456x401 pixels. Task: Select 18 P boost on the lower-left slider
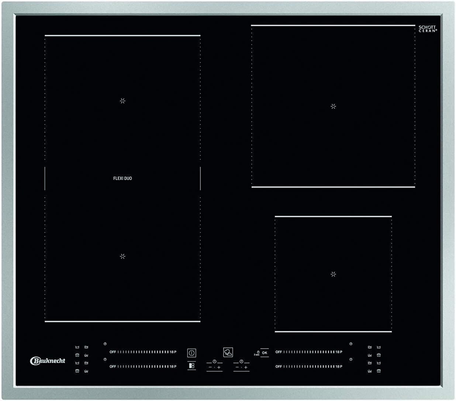point(173,366)
